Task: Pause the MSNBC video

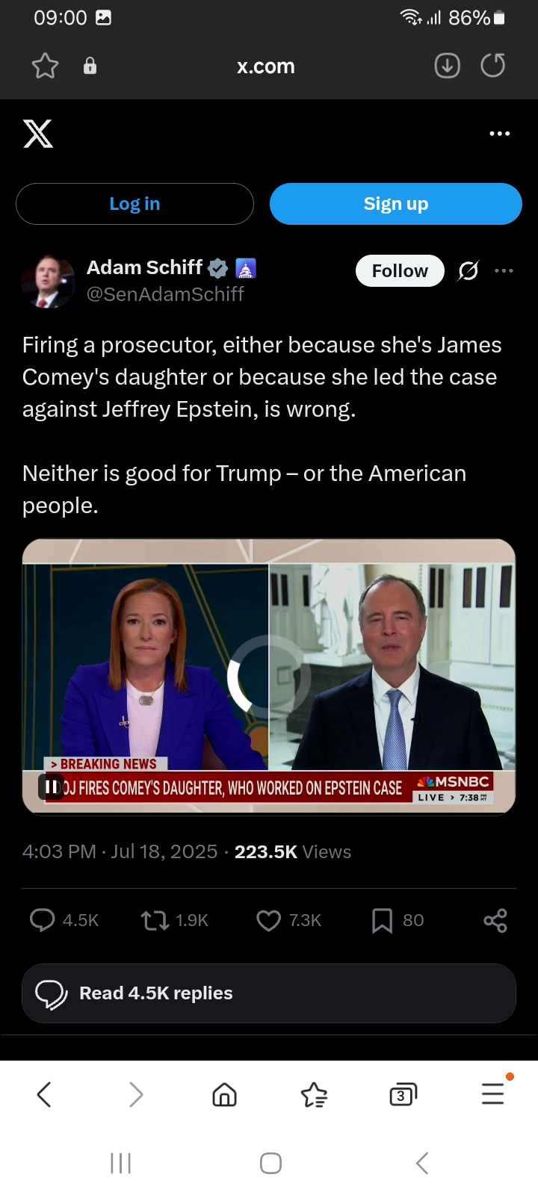Action: click(52, 786)
